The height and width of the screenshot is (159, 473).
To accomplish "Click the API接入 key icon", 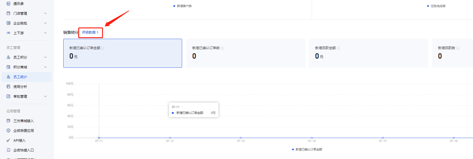I will [x=9, y=140].
